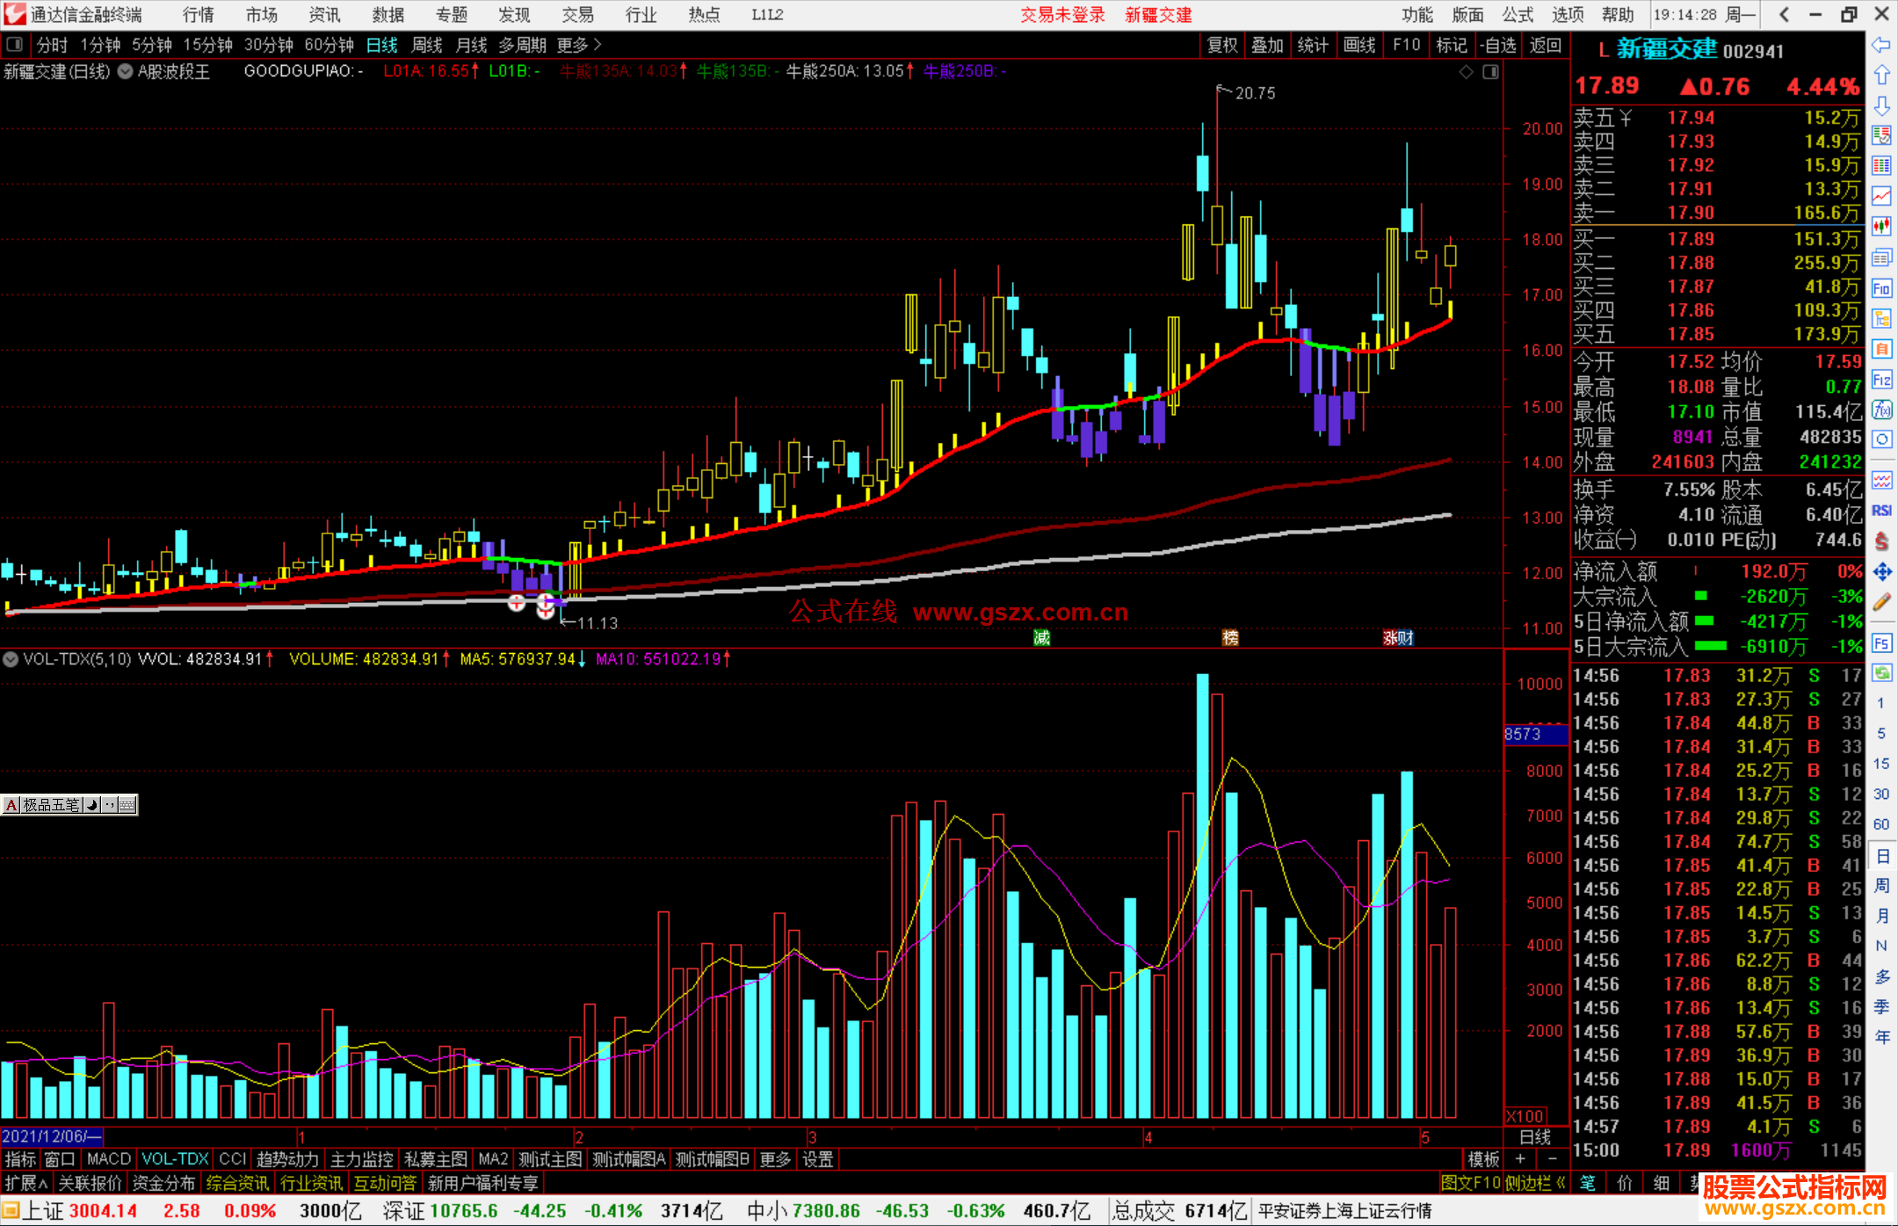Click the wavy multi-line indicator icon

[x=1881, y=480]
